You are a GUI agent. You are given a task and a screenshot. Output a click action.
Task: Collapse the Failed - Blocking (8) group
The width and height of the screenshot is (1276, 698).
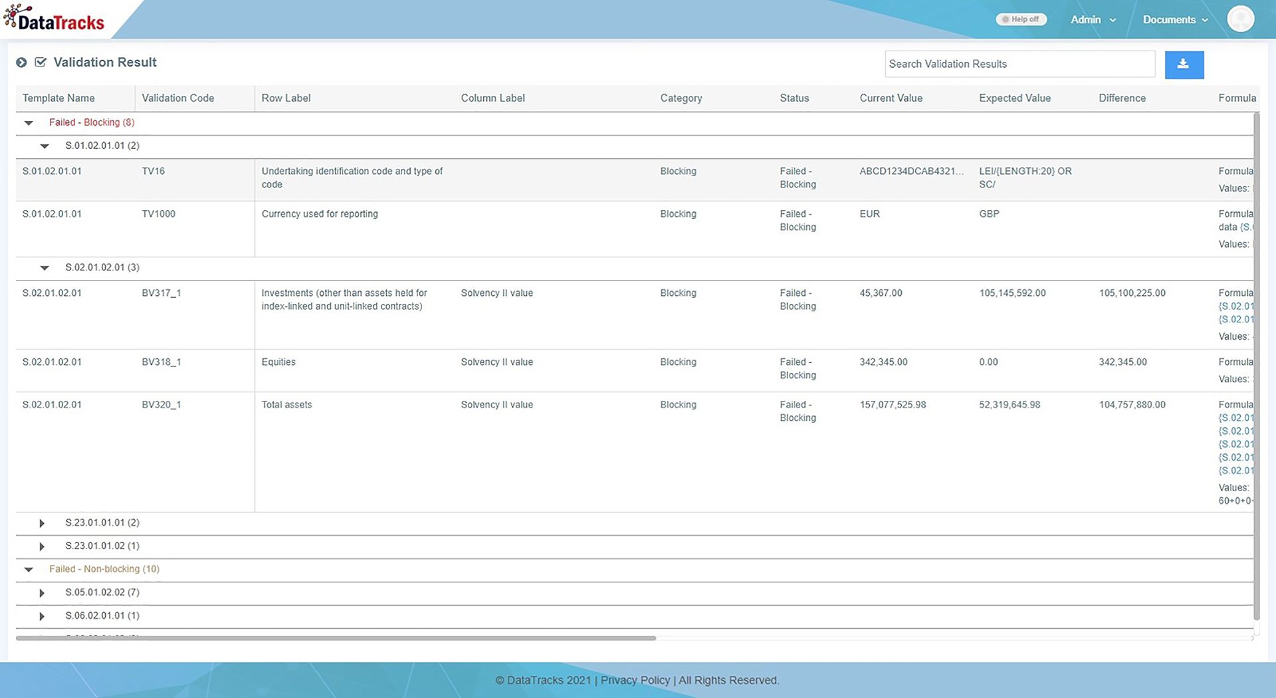29,122
